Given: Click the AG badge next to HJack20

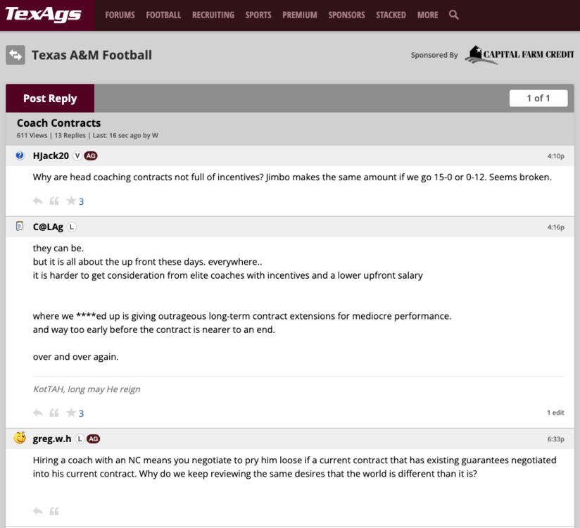Looking at the screenshot, I should pyautogui.click(x=91, y=156).
